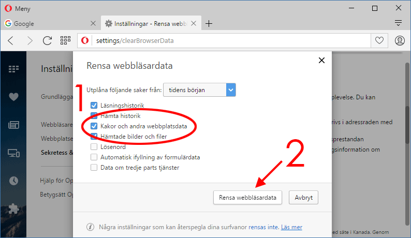Uncheck the Läsningshistorik checkbox
This screenshot has width=411, height=238.
[x=94, y=106]
